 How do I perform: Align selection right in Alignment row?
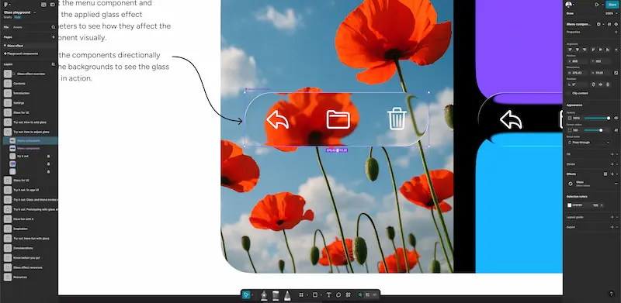[584, 50]
